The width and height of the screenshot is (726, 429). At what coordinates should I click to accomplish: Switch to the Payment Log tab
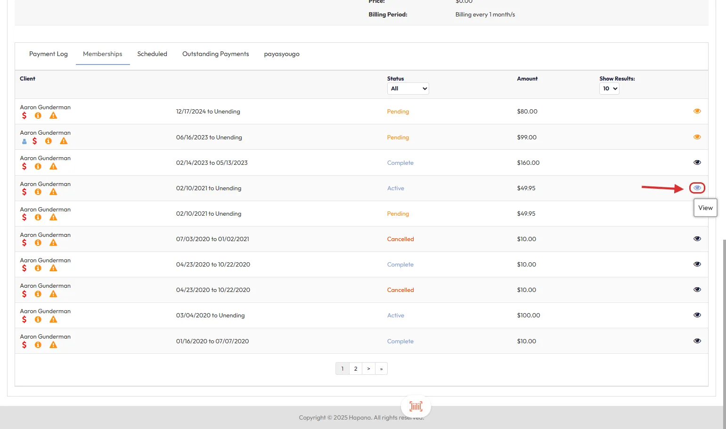[49, 54]
